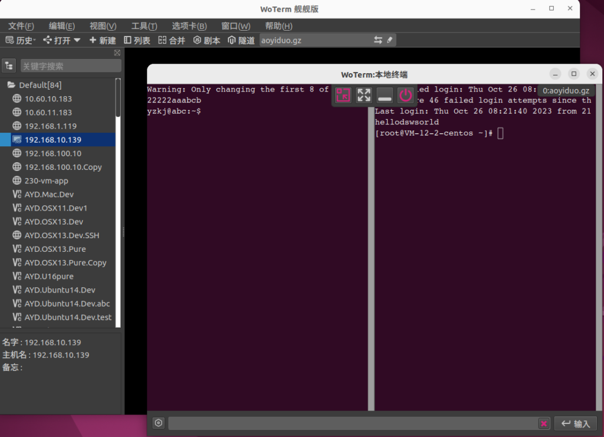Open the 工具(T) menu

[x=144, y=26]
